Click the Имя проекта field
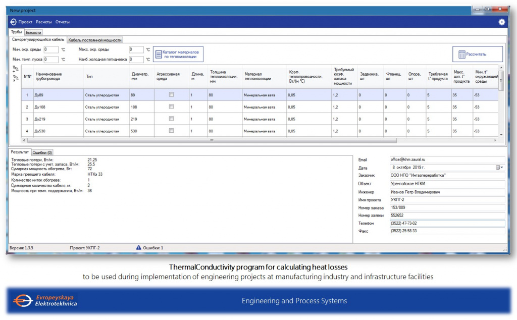The image size is (517, 320). 447,200
